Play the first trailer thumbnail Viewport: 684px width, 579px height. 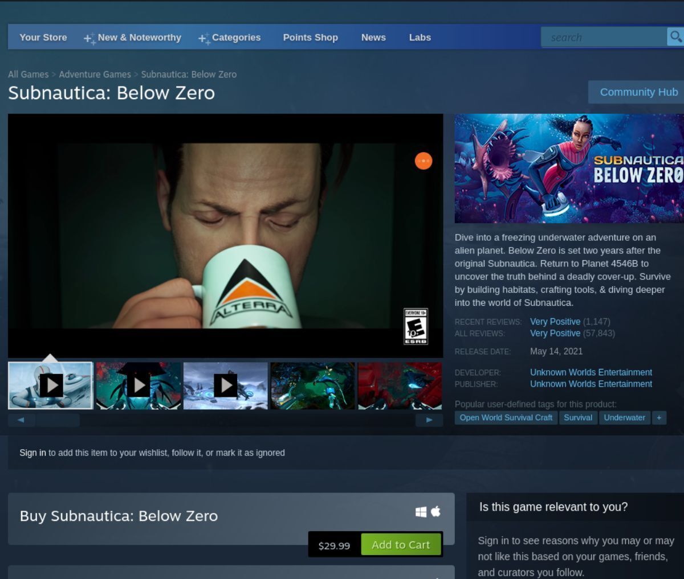(51, 385)
